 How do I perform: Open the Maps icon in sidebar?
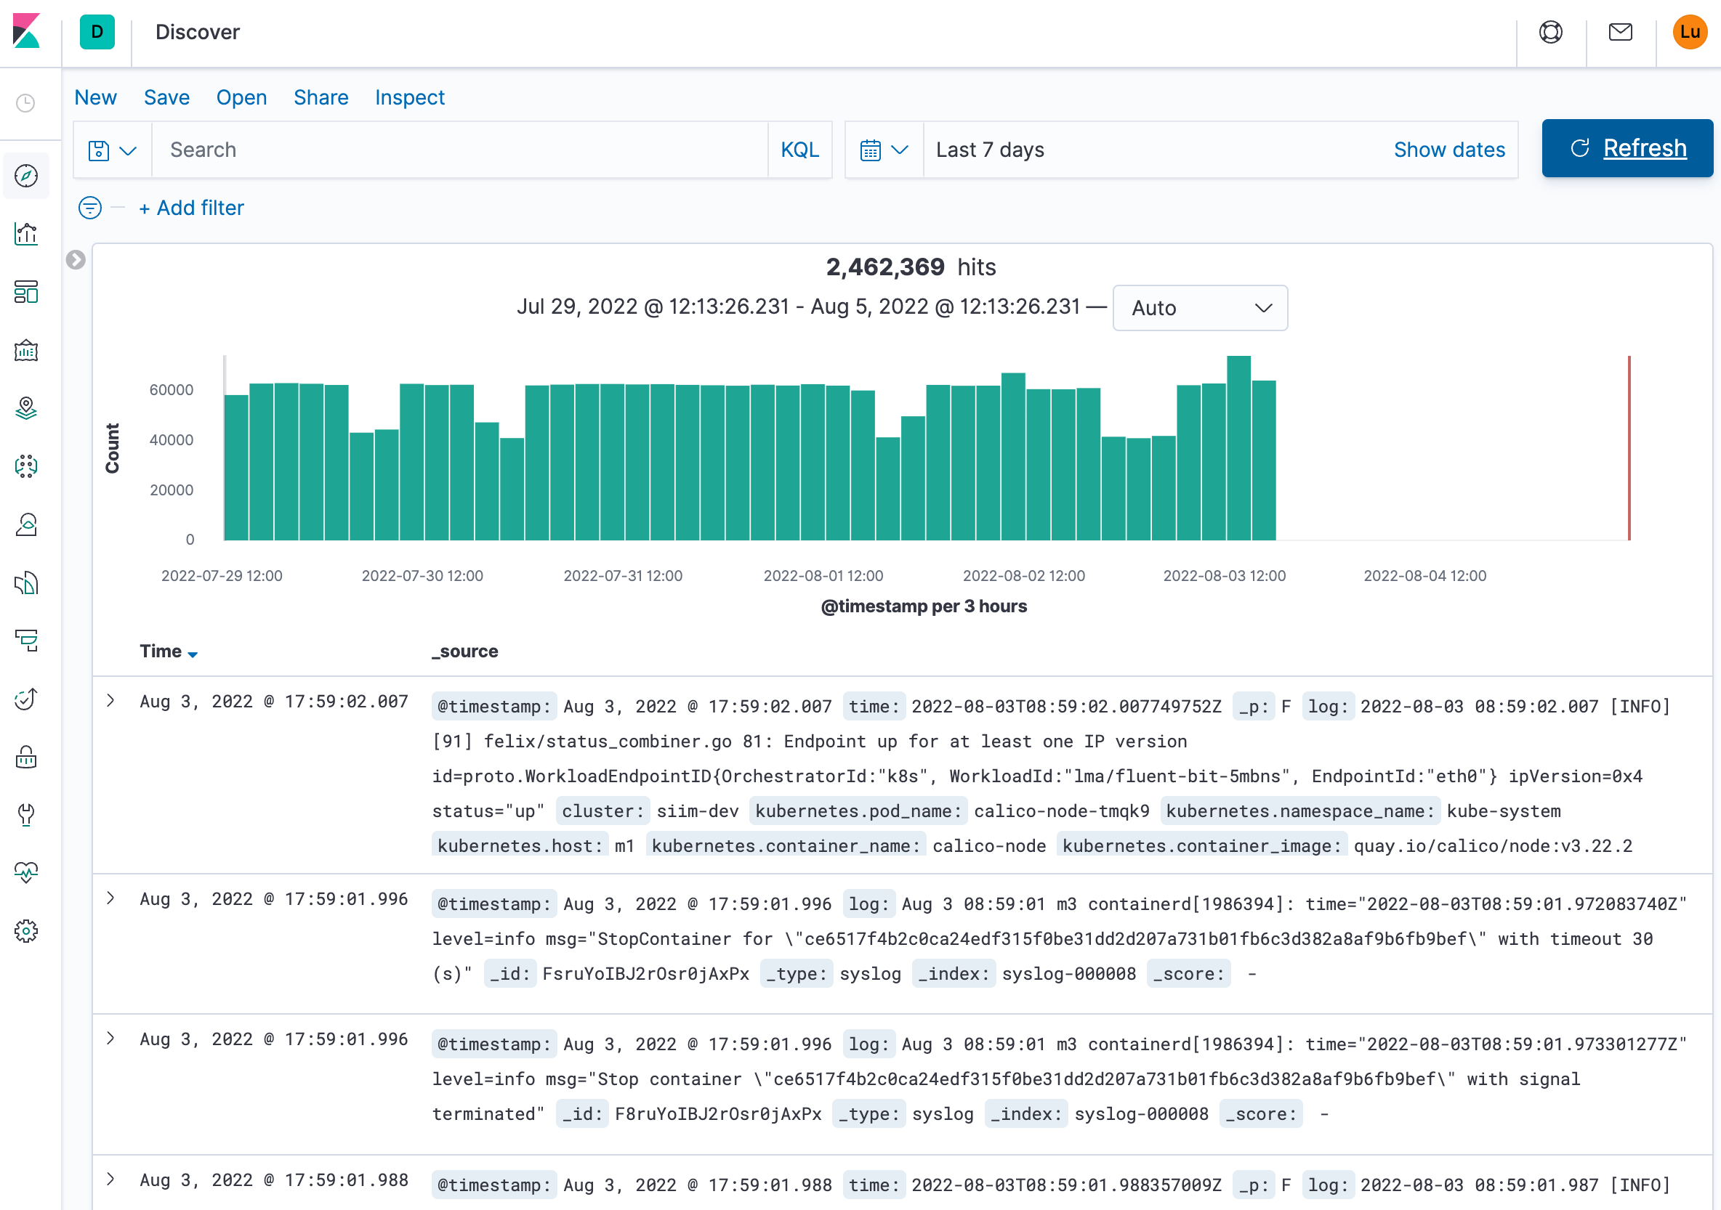pyautogui.click(x=25, y=408)
